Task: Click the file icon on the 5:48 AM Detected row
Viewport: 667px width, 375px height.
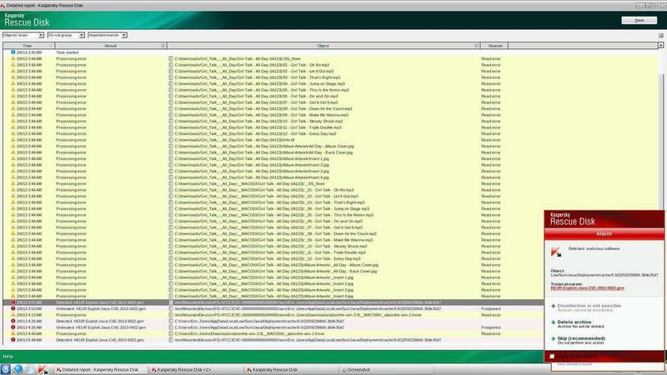Action: pyautogui.click(x=171, y=340)
